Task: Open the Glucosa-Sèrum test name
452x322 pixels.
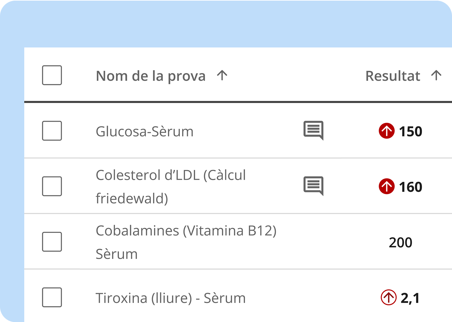Action: point(145,131)
